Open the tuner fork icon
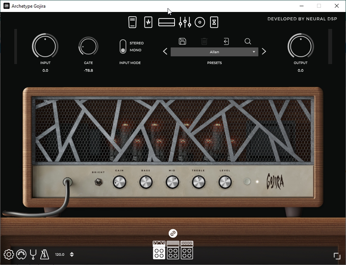The image size is (346, 265). [33, 255]
